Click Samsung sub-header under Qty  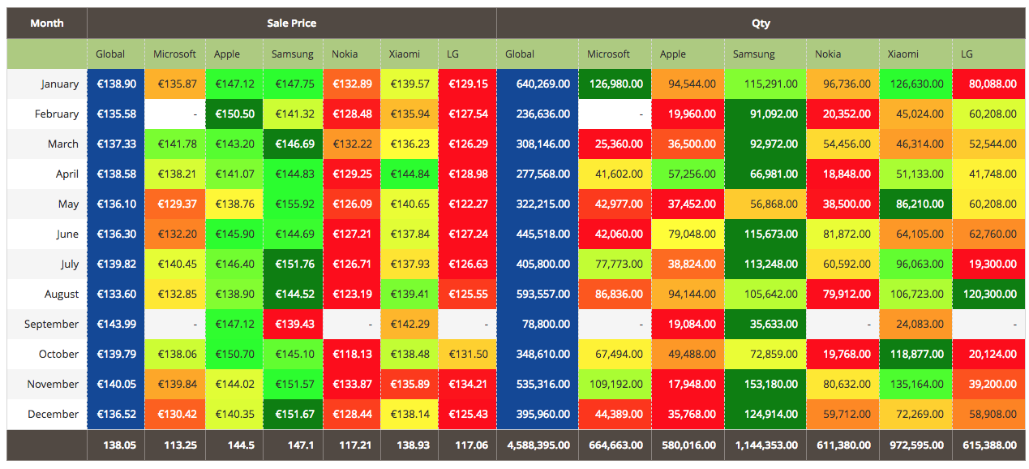[x=765, y=54]
